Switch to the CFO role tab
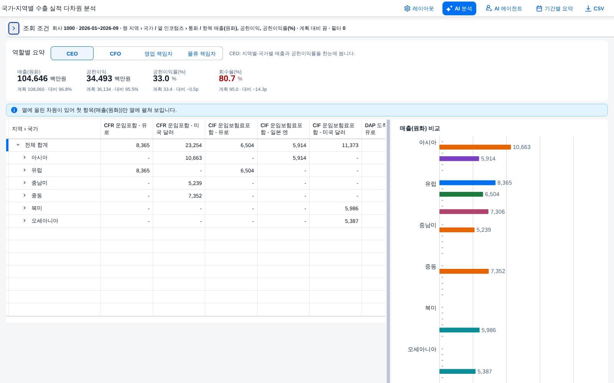 click(x=116, y=53)
